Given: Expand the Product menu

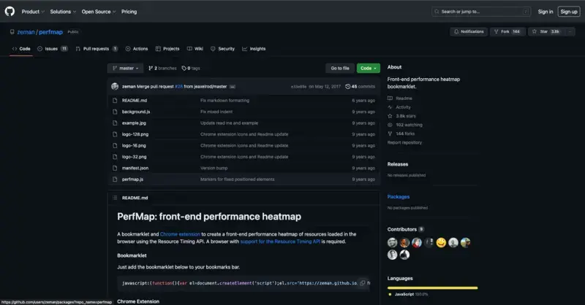Looking at the screenshot, I should (x=33, y=12).
